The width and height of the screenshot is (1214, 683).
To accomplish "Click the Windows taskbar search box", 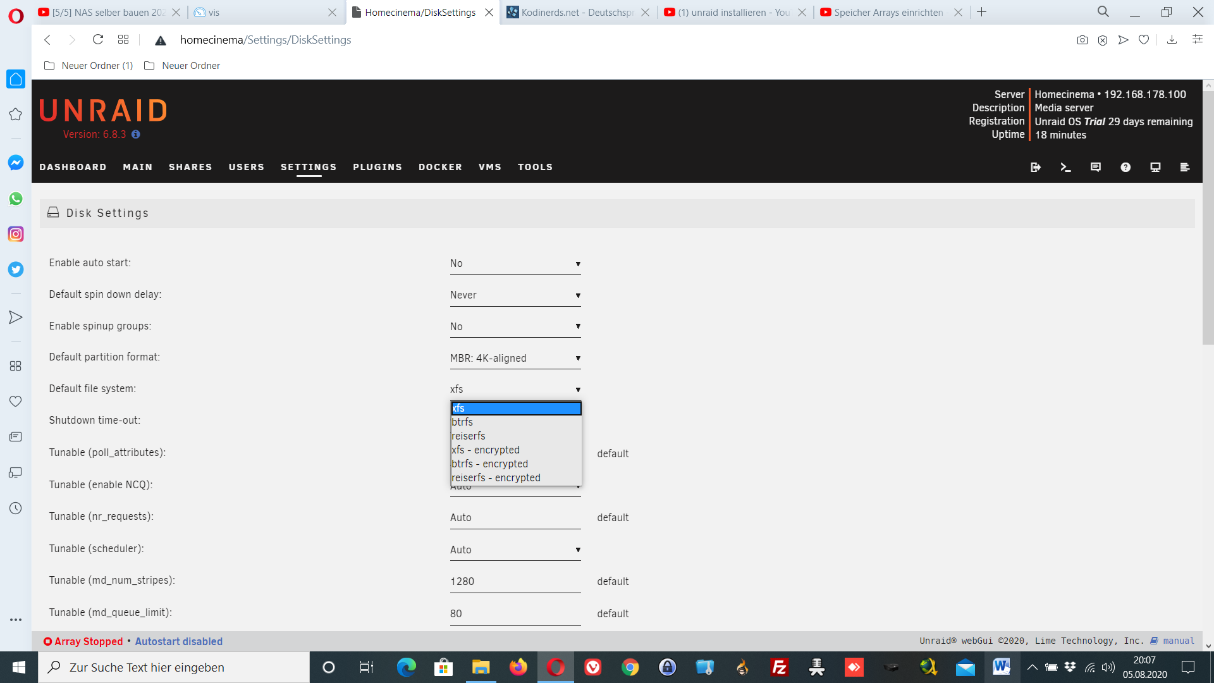I will (174, 667).
